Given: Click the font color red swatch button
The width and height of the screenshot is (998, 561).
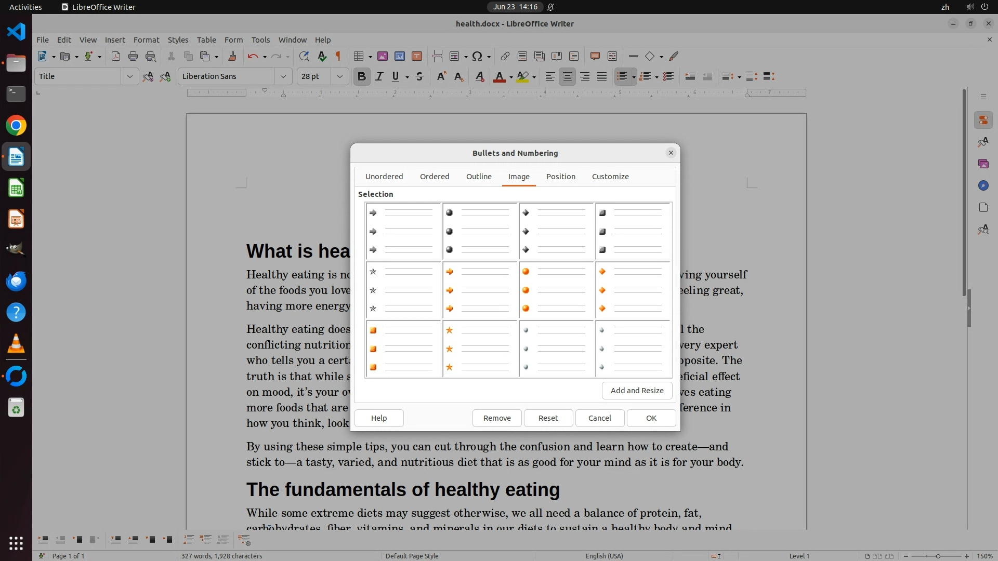Looking at the screenshot, I should [499, 77].
